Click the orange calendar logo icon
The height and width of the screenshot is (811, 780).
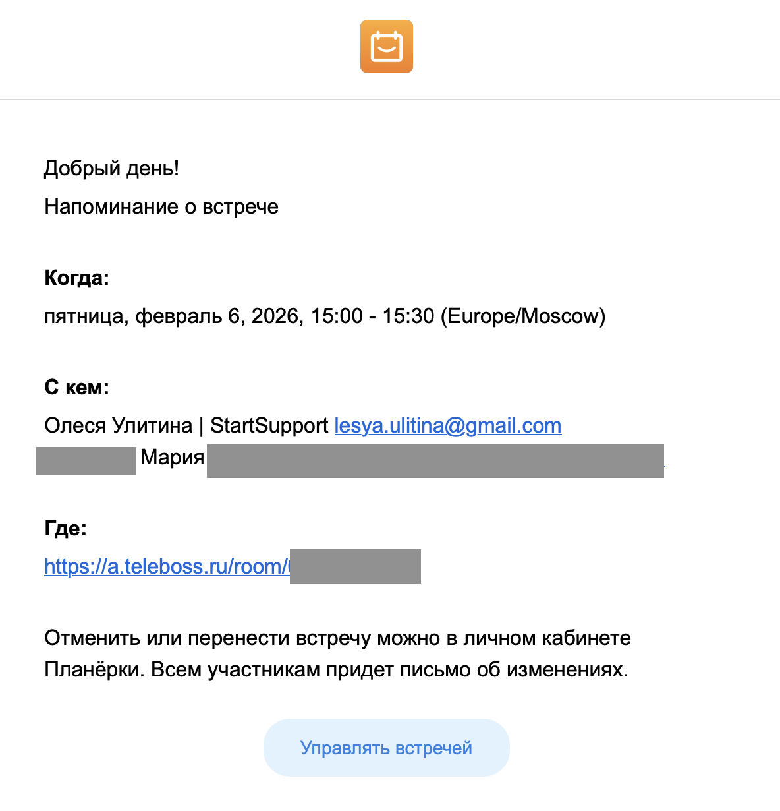click(387, 46)
